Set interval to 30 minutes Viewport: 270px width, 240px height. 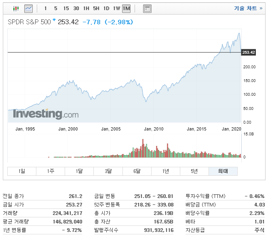(76, 8)
